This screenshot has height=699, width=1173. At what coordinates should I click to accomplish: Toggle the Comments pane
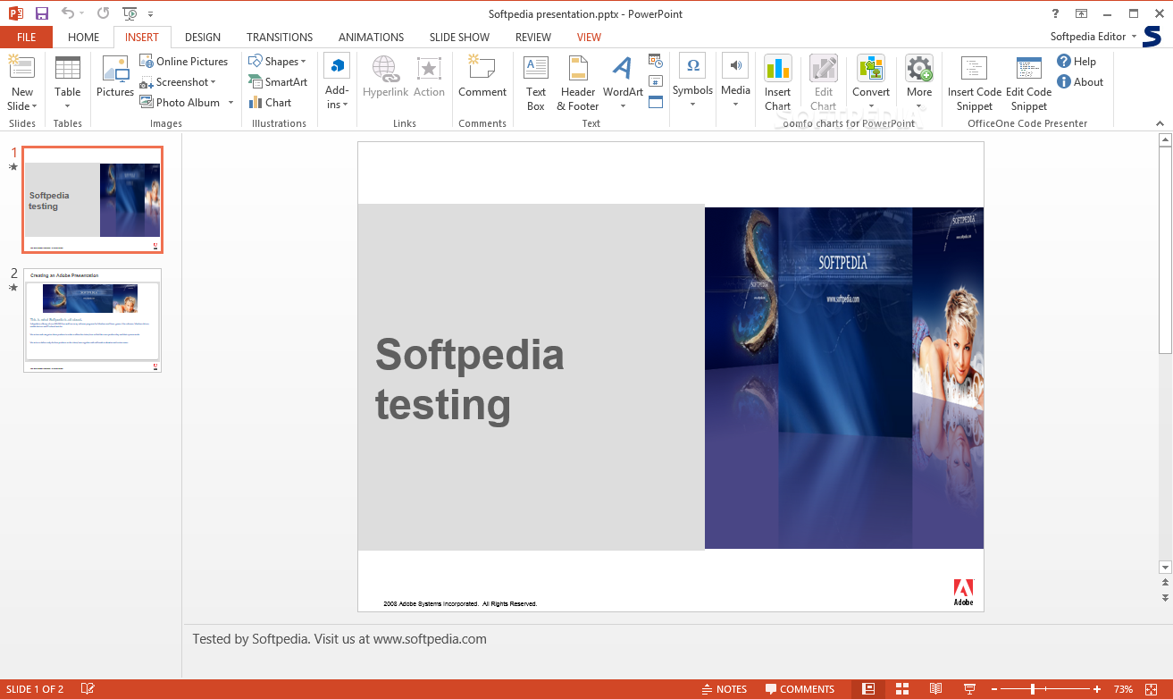point(800,689)
